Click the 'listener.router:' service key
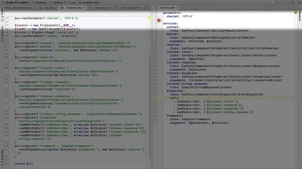Image resolution: width=302 pixels, height=169 pixels. (x=179, y=52)
